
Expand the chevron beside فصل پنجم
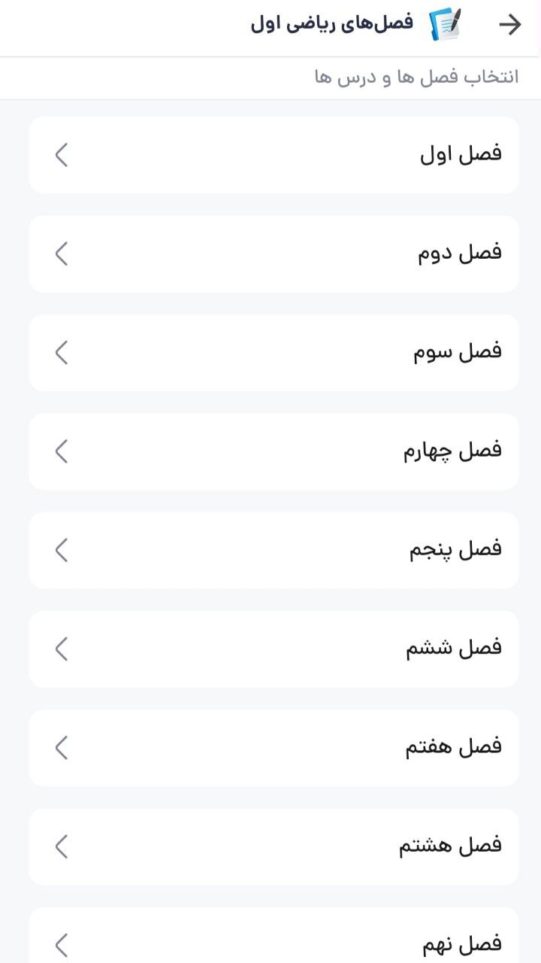pyautogui.click(x=62, y=550)
